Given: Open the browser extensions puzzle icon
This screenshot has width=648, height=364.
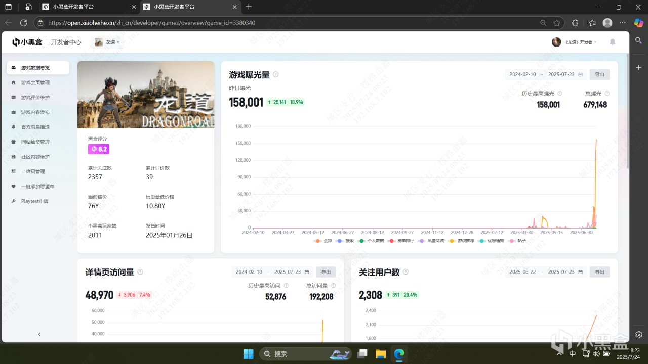Looking at the screenshot, I should tap(575, 23).
